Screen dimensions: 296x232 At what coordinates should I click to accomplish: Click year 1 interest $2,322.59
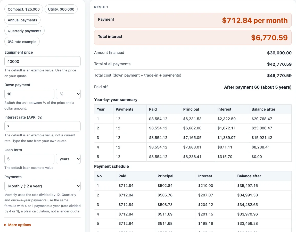coord(226,119)
